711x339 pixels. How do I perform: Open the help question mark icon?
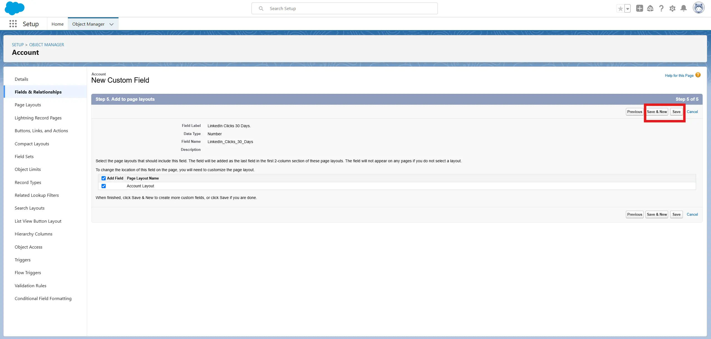coord(661,8)
